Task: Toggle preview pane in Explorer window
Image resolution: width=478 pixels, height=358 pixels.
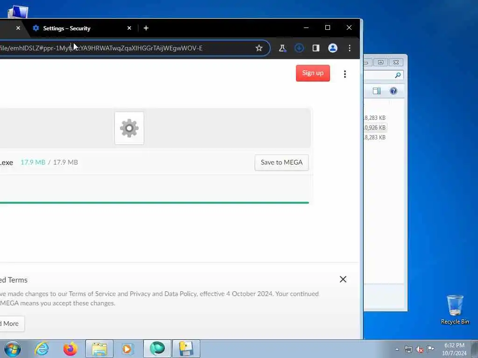Action: click(x=377, y=91)
